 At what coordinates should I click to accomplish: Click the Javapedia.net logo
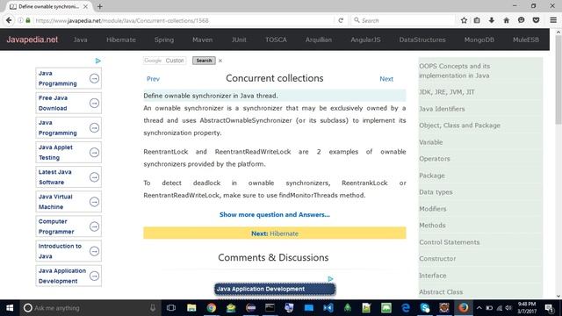[32, 39]
